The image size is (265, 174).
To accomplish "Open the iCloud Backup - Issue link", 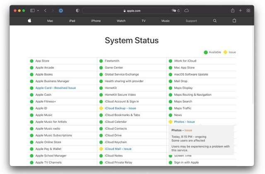I will [120, 108].
